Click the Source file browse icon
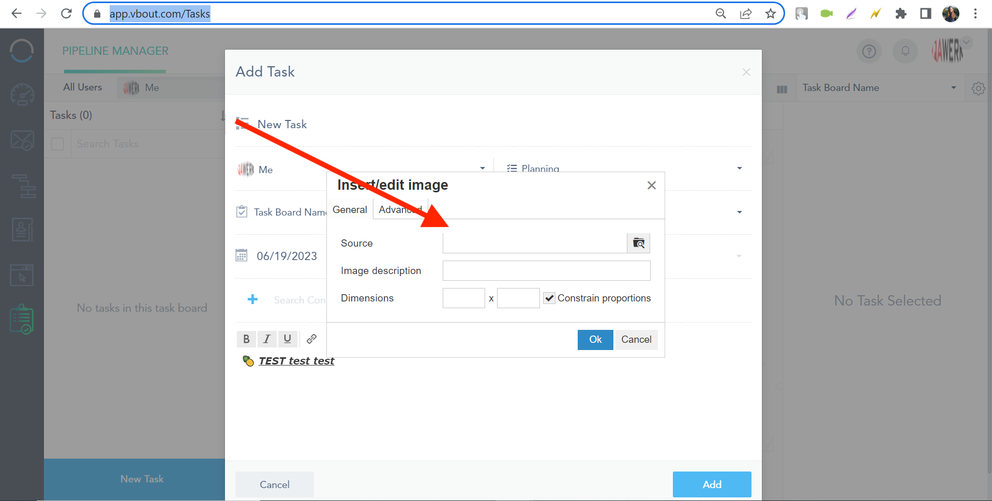The width and height of the screenshot is (992, 501). point(638,243)
